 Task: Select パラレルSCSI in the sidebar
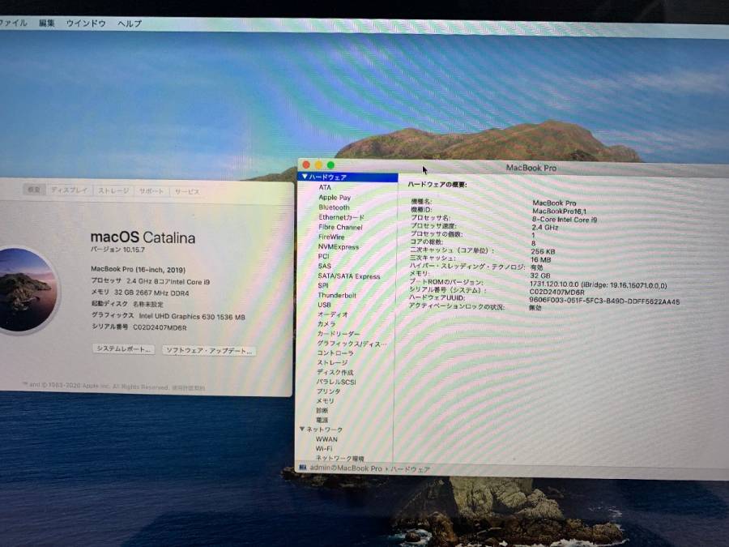pyautogui.click(x=336, y=382)
